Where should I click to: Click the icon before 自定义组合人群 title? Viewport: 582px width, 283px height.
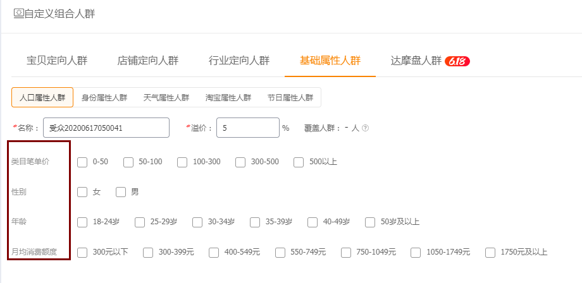18,13
